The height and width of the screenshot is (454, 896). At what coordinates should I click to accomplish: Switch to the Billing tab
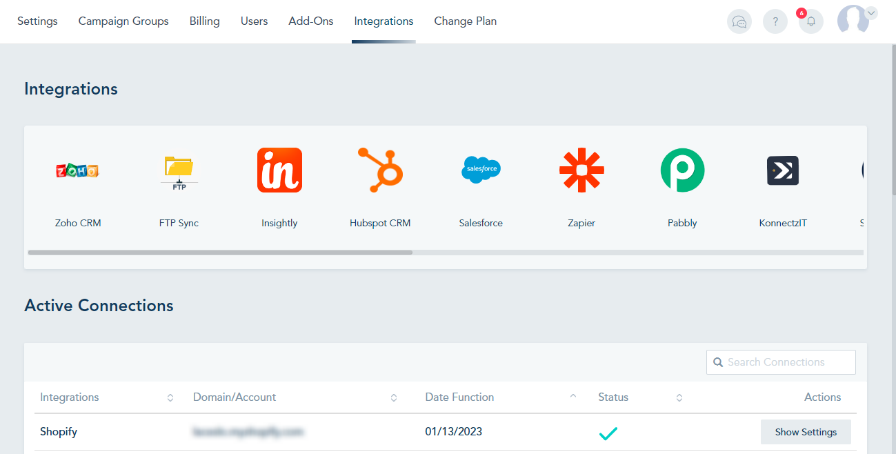click(x=205, y=21)
